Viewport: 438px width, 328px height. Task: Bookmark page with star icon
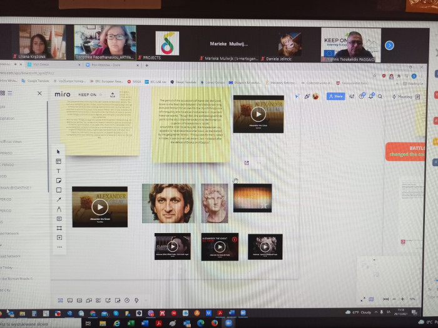[374, 76]
